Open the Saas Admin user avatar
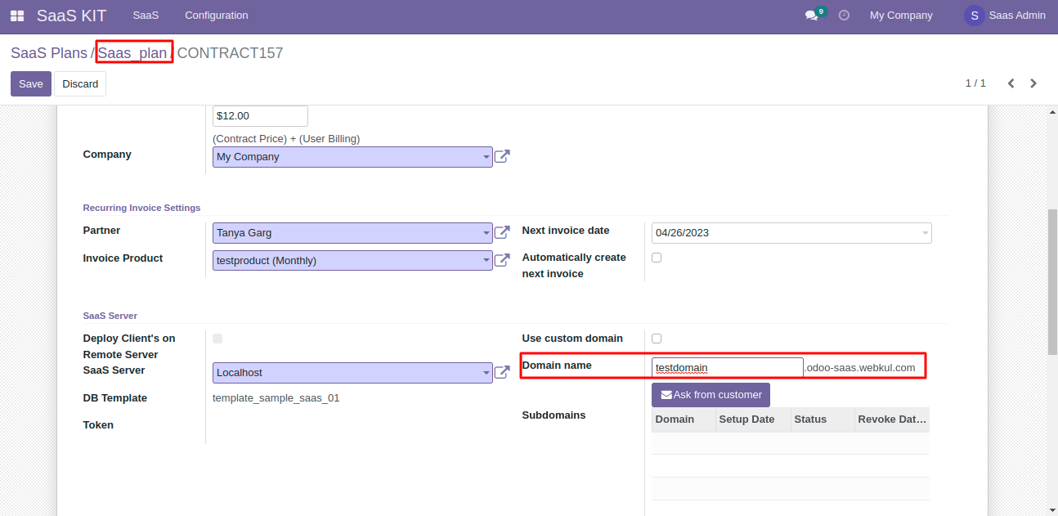Screen dimensions: 1058x516 coord(974,16)
